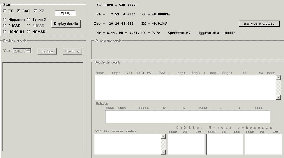The height and width of the screenshot is (158, 284).
Task: Click the star number field showing 79770
Action: pyautogui.click(x=65, y=13)
